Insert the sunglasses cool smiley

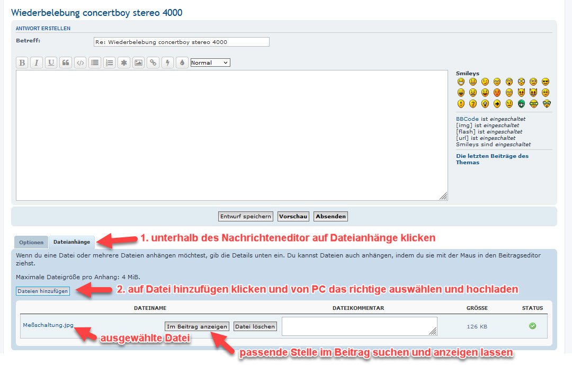(x=546, y=82)
